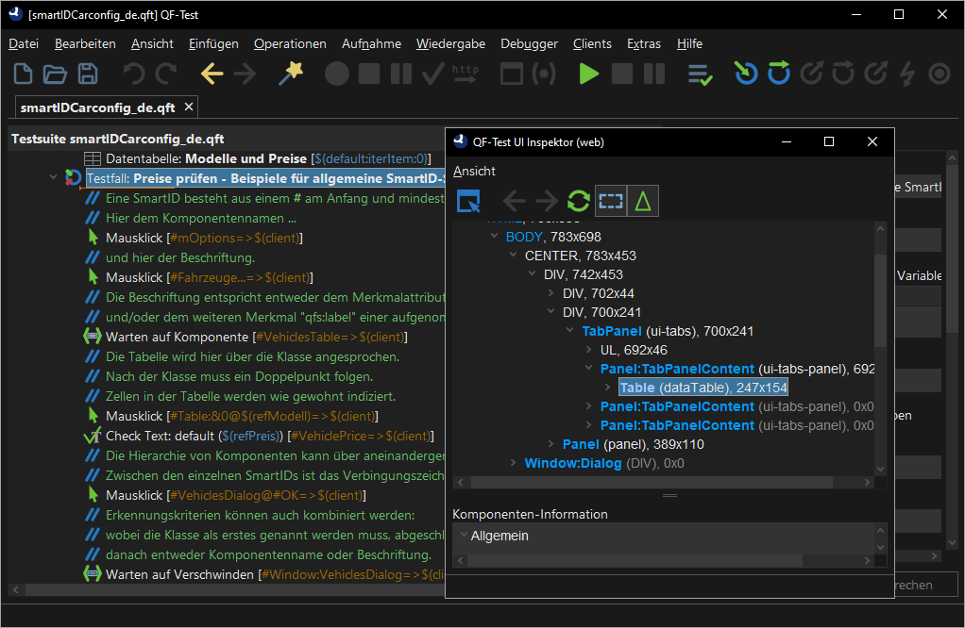965x628 pixels.
Task: Refresh the UI Inspektor tree
Action: [579, 201]
